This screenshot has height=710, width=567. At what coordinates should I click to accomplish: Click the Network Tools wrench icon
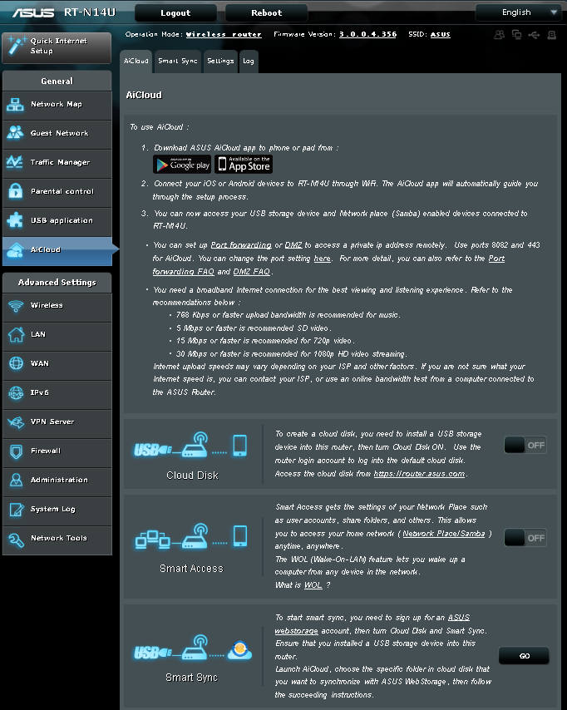[x=17, y=539]
